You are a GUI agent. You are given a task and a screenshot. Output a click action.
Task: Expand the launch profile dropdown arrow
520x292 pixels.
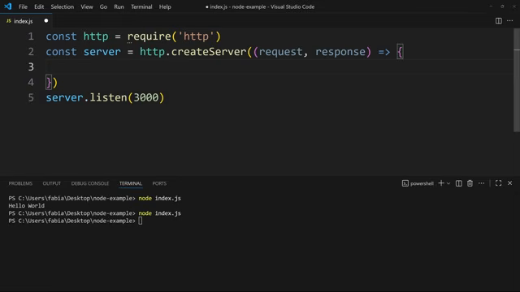coord(448,183)
